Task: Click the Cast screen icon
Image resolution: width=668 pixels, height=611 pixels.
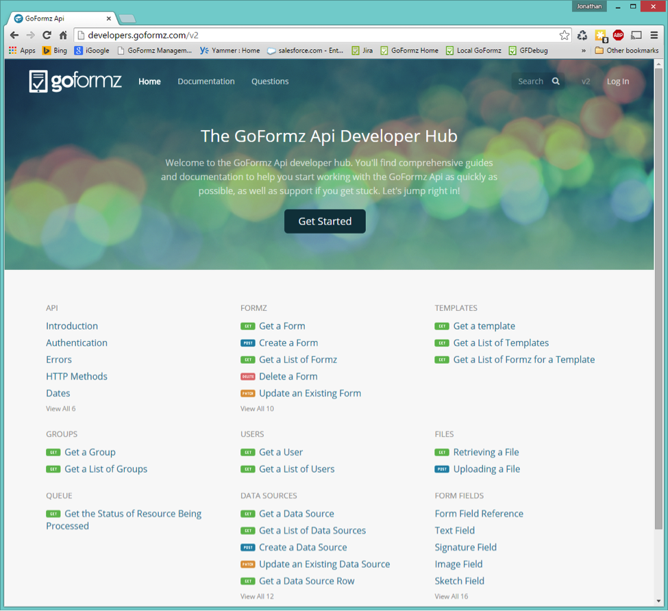Action: click(636, 36)
